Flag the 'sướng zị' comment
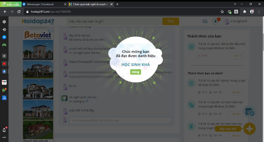Screen dimensions: 264x142 (x=87, y=101)
